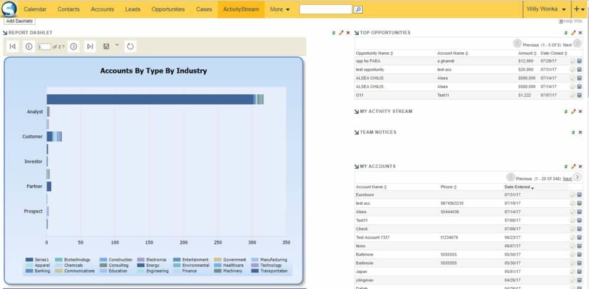Click the search magnifier button

click(x=358, y=9)
